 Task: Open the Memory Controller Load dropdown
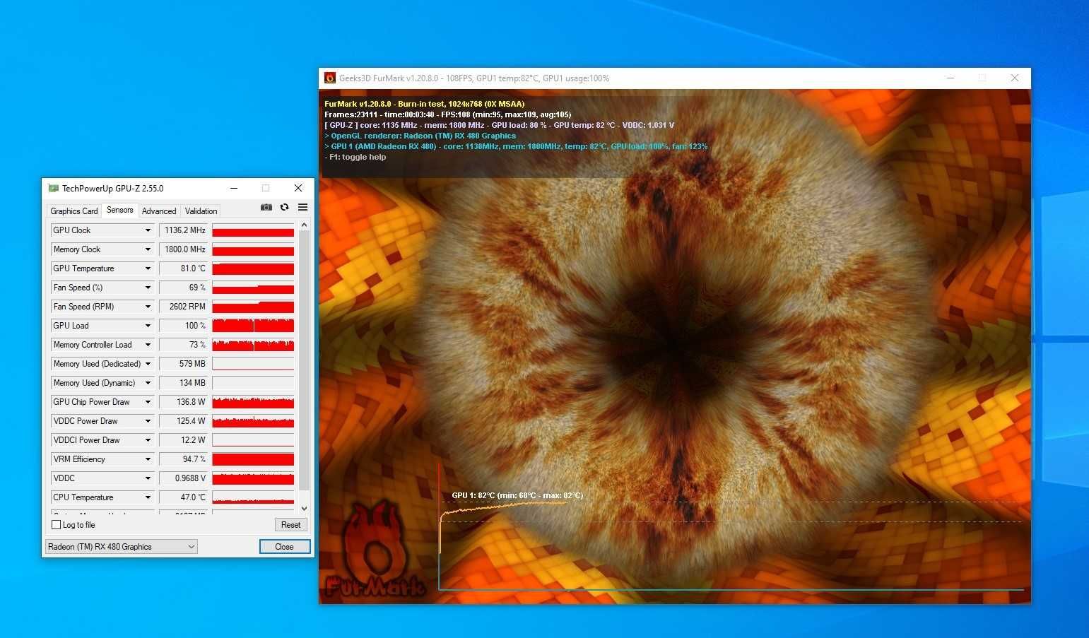[x=148, y=345]
